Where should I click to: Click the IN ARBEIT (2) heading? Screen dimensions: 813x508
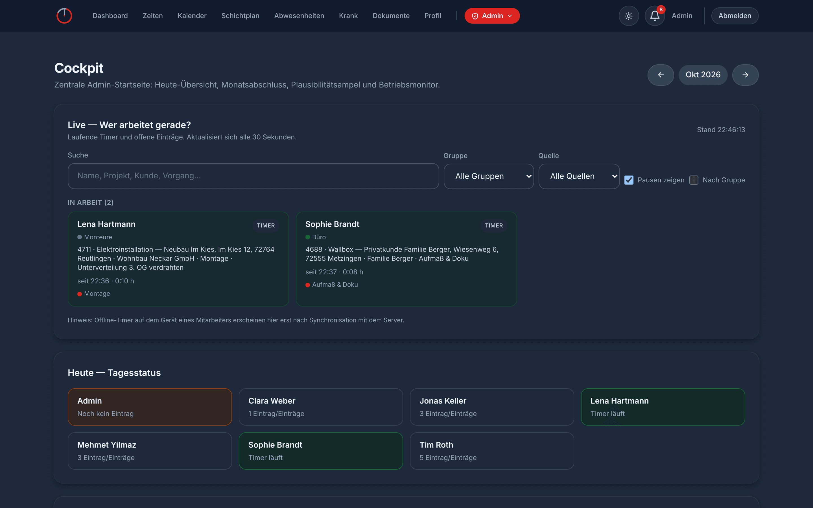91,203
